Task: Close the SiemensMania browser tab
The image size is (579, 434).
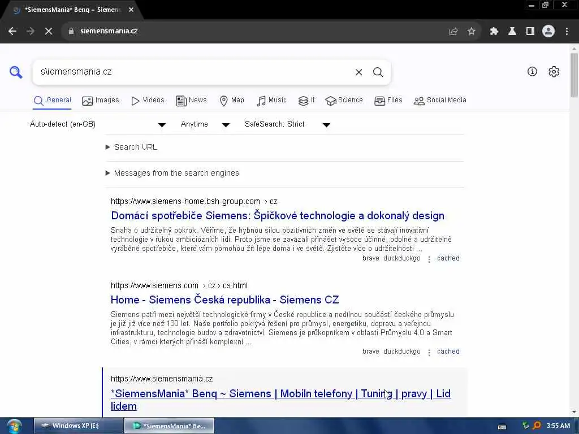Action: (x=131, y=10)
